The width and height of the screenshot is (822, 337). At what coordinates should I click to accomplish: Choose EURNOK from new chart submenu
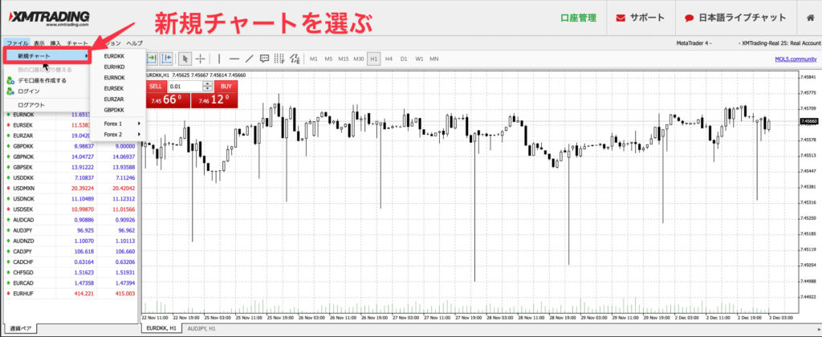click(x=119, y=78)
